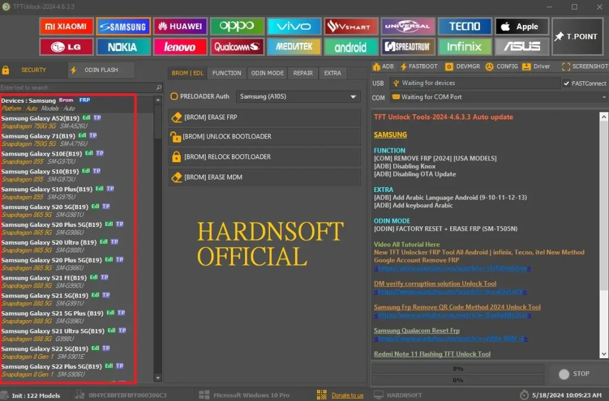609x401 pixels.
Task: Click the search magnifier icon
Action: click(x=159, y=88)
